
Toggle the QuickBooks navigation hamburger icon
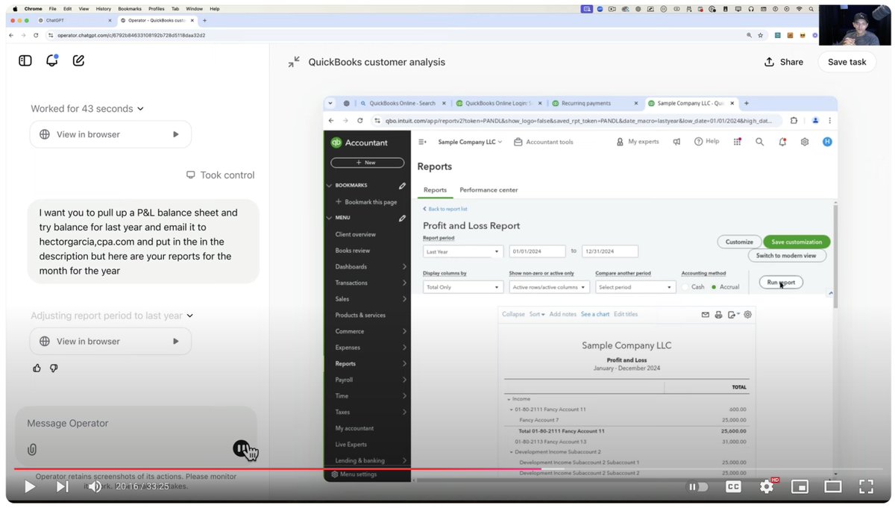click(423, 142)
